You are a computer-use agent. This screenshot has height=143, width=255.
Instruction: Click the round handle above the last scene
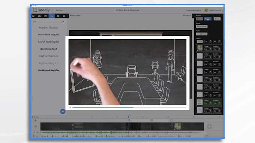pos(171,121)
